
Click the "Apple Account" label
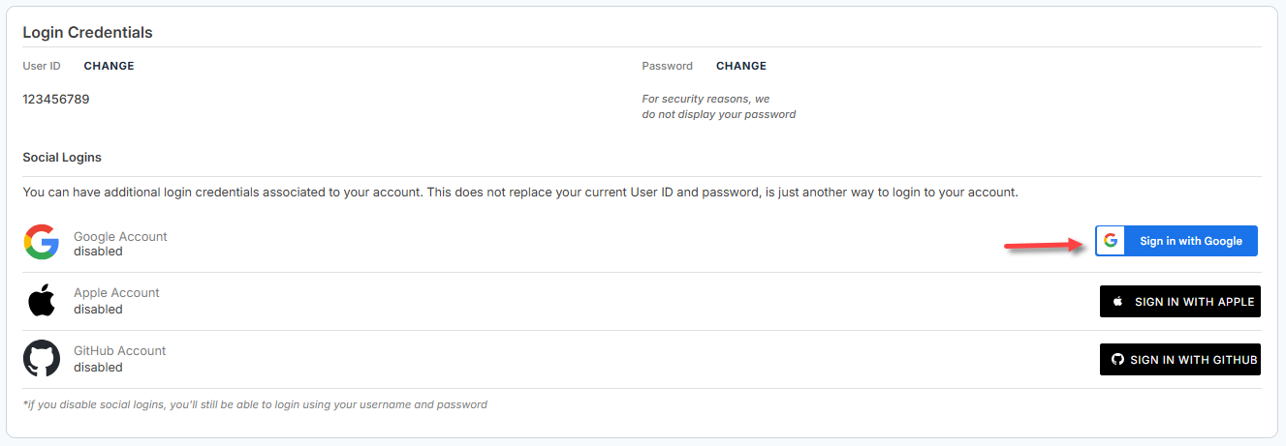coord(116,293)
